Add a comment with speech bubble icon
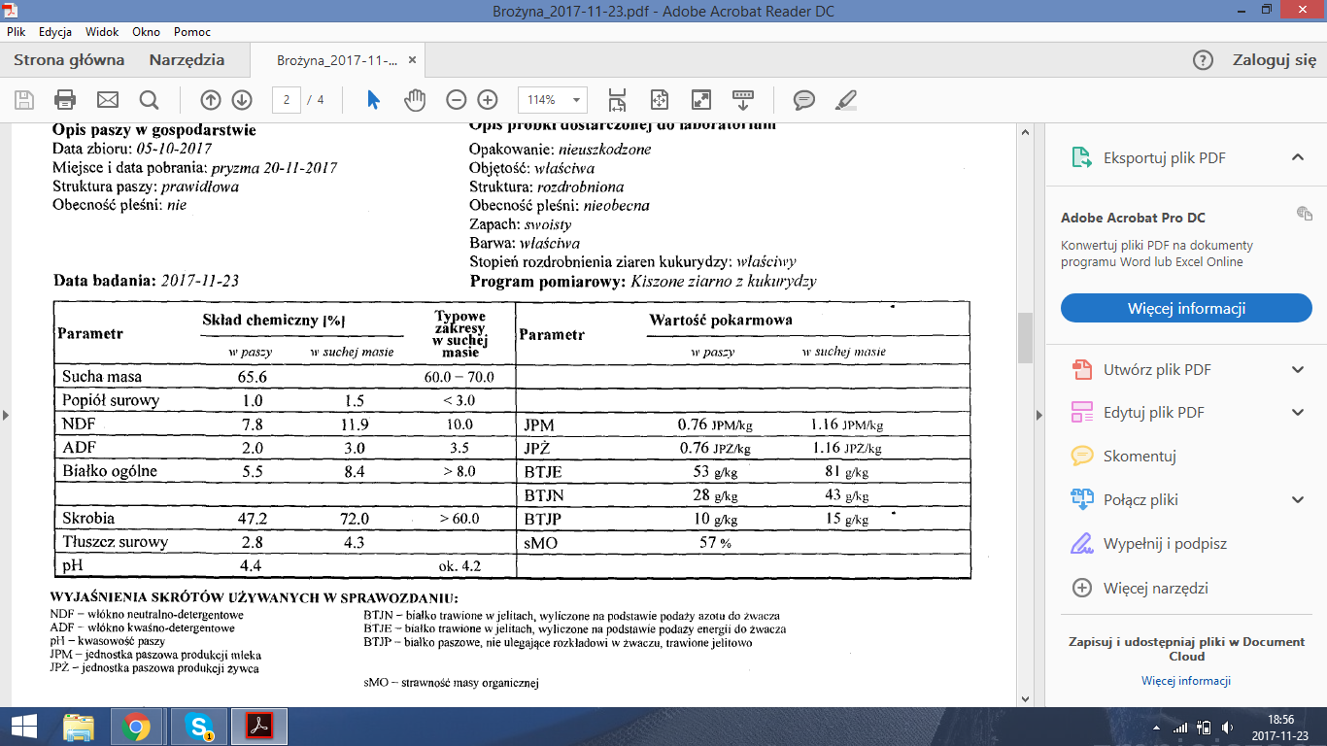 point(803,100)
